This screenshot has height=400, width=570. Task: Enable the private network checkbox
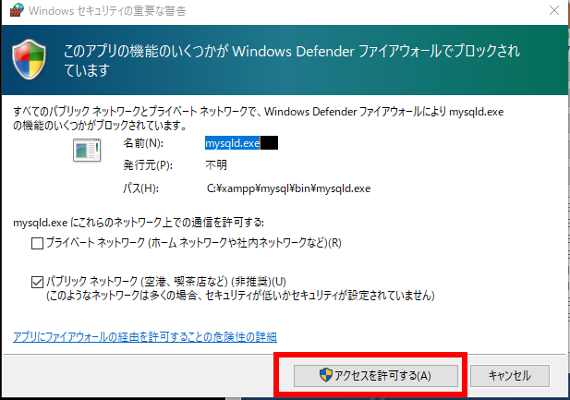[38, 243]
